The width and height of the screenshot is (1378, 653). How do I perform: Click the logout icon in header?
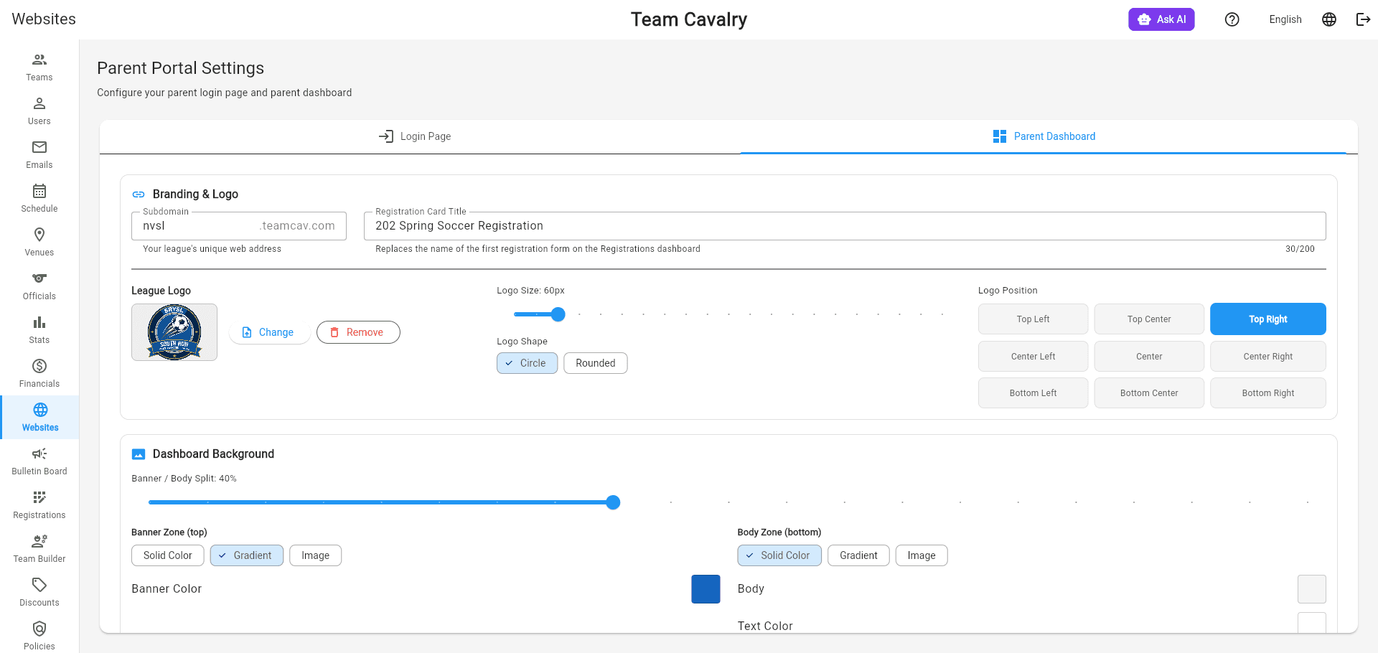coord(1364,19)
